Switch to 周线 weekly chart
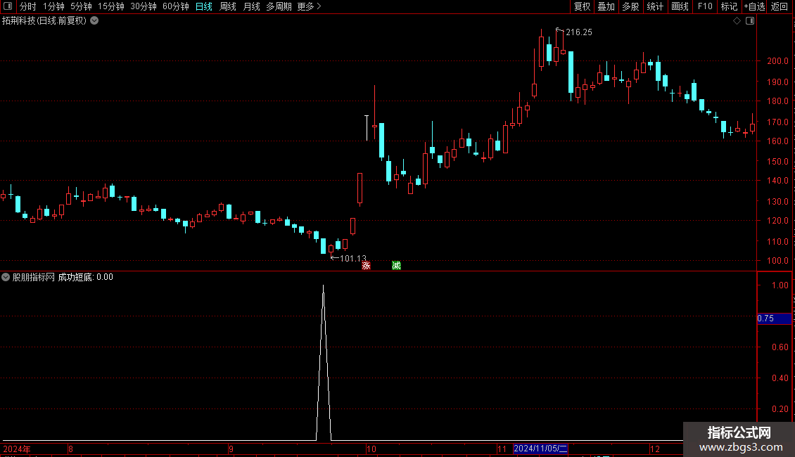The height and width of the screenshot is (457, 795). [x=228, y=6]
